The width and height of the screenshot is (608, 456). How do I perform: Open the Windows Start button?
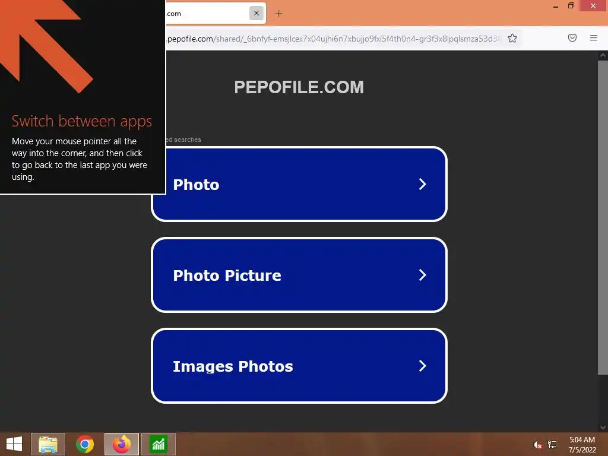(x=14, y=444)
